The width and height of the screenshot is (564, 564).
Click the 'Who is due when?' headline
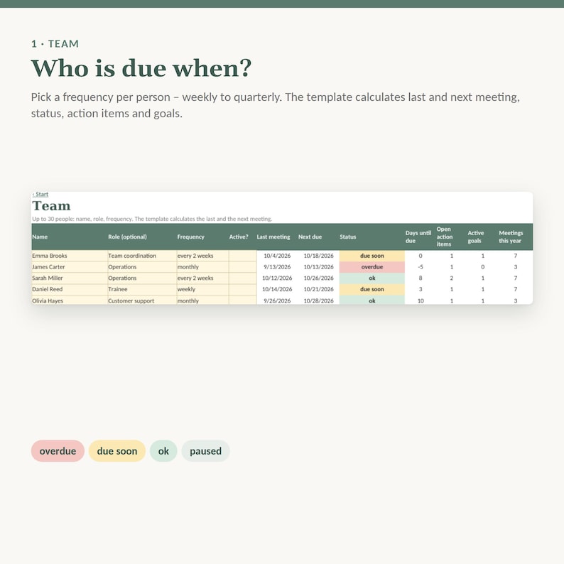pos(141,68)
